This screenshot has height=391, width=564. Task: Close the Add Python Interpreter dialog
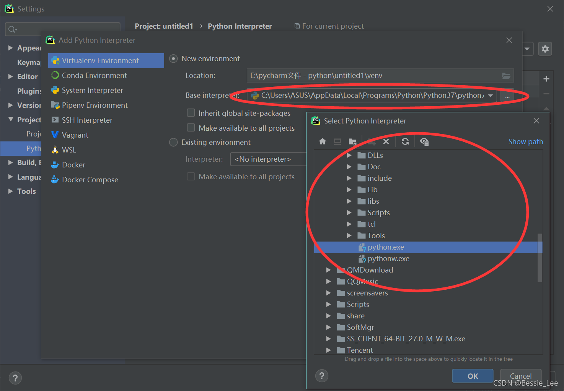(509, 40)
